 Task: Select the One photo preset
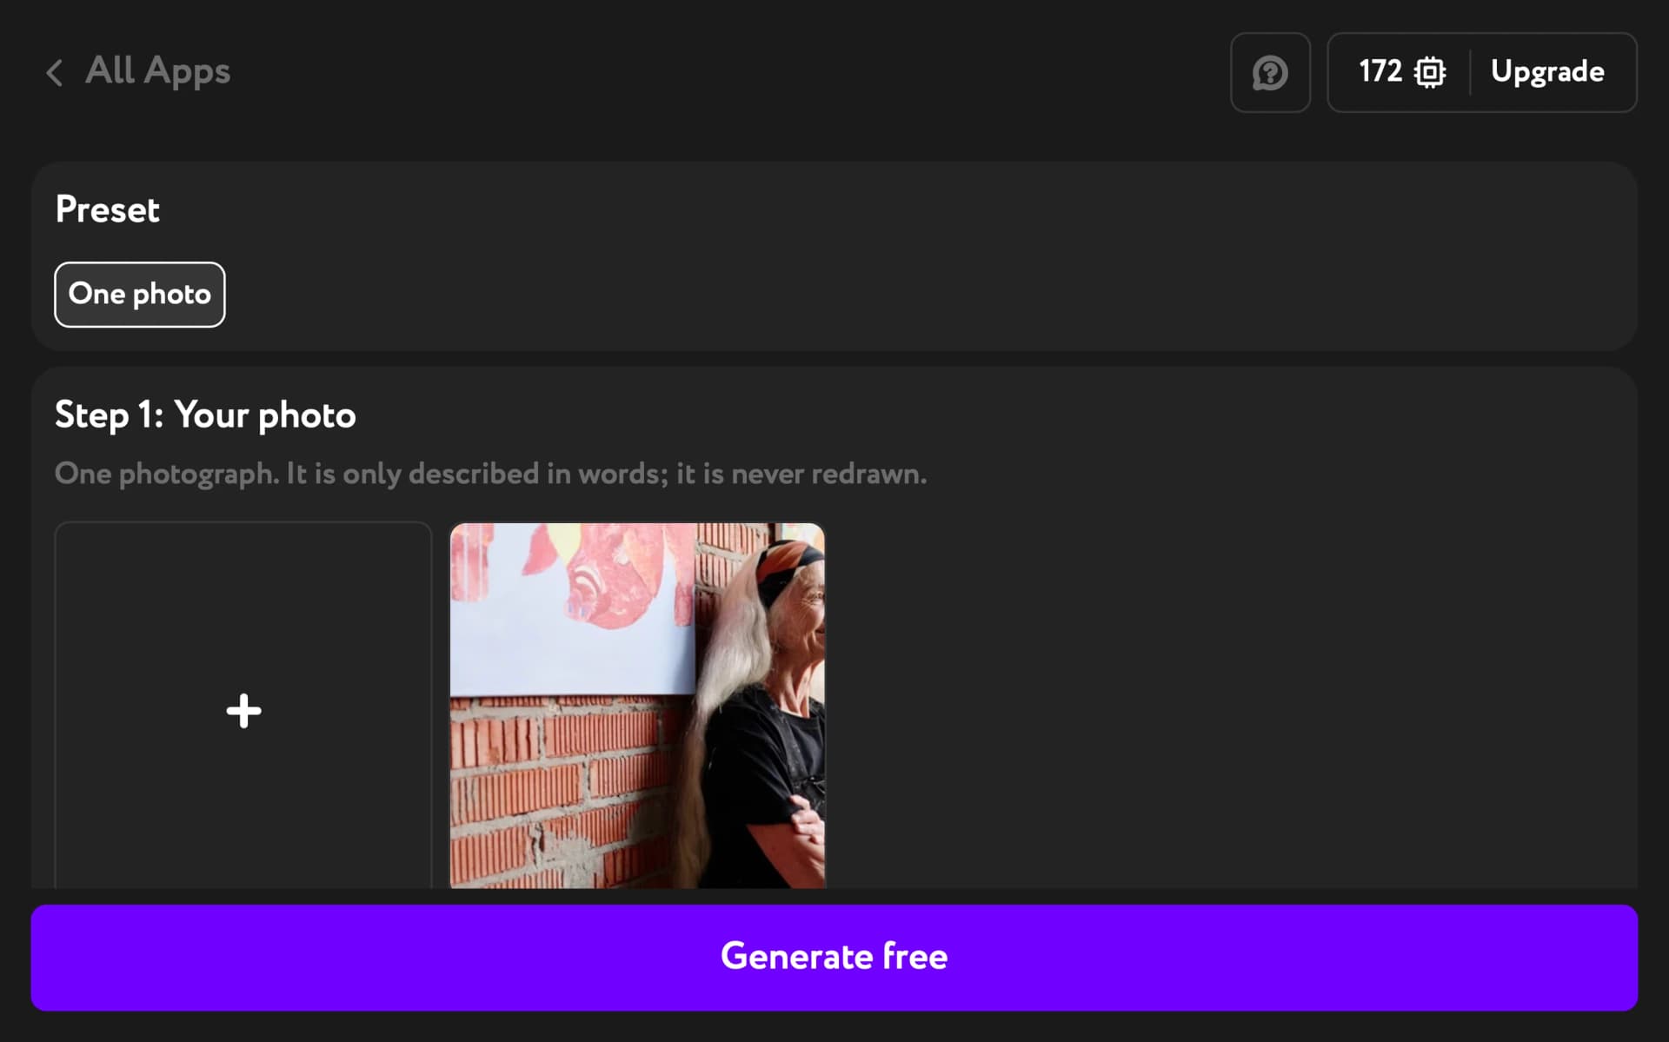point(140,295)
